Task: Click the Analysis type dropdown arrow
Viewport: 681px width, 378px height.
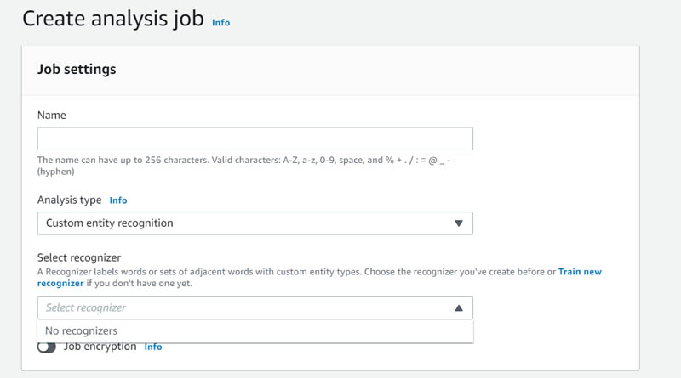Action: coord(459,223)
